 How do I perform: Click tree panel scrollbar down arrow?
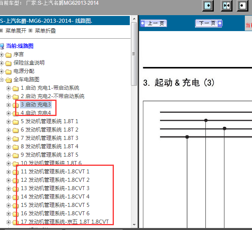(x=134, y=225)
